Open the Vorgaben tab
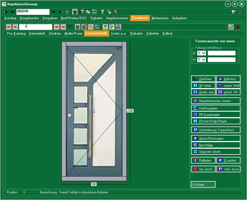 [x=50, y=18]
